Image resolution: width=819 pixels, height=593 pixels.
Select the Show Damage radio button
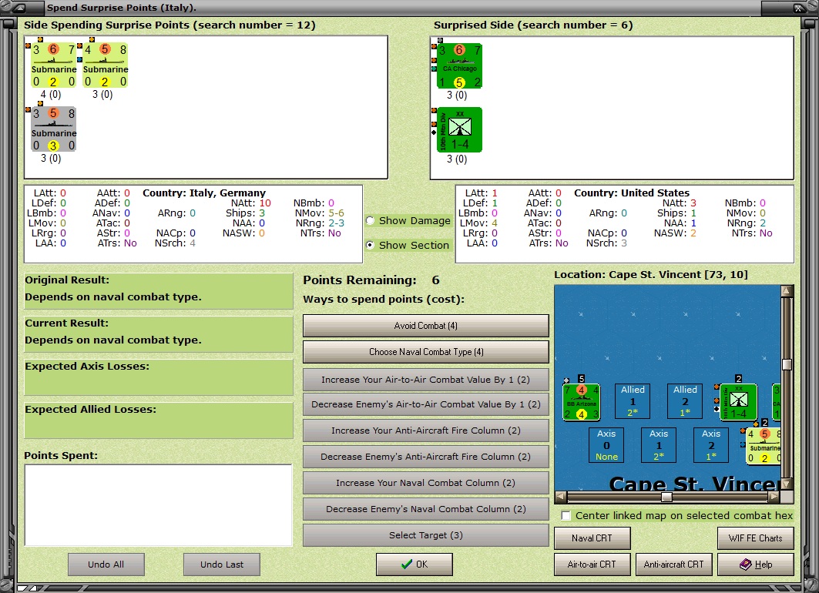(x=371, y=221)
